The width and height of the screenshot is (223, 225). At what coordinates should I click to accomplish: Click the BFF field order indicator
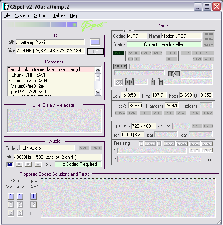157,113
